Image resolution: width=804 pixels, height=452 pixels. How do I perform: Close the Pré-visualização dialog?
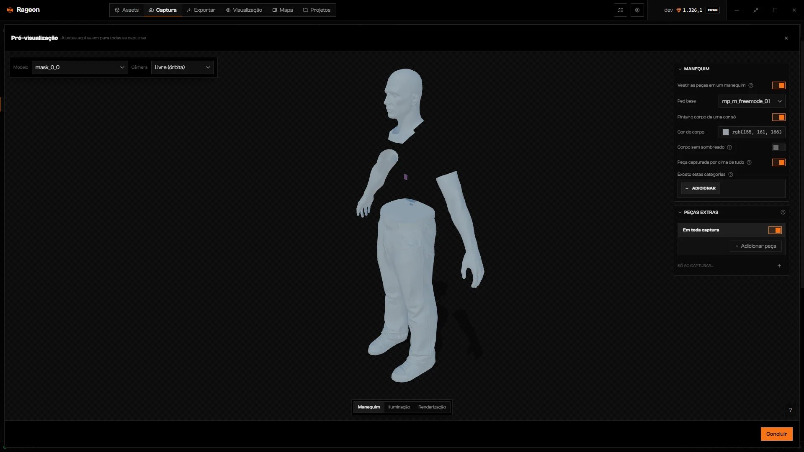pos(786,38)
